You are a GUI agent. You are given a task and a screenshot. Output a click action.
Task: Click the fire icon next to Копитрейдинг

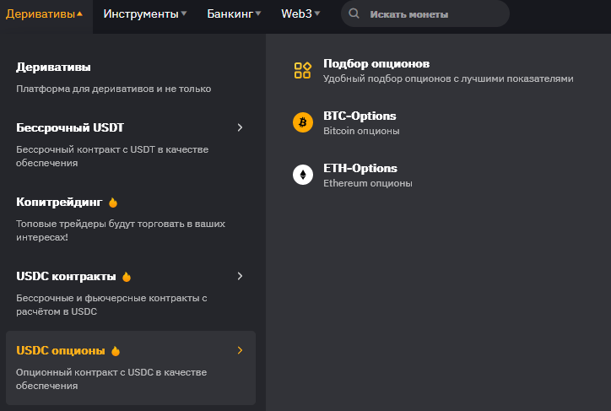(113, 203)
